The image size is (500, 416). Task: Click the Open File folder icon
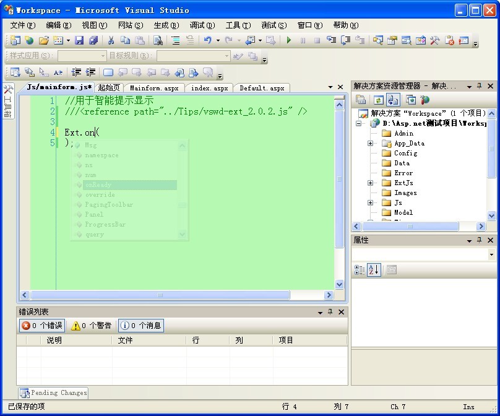(x=43, y=40)
